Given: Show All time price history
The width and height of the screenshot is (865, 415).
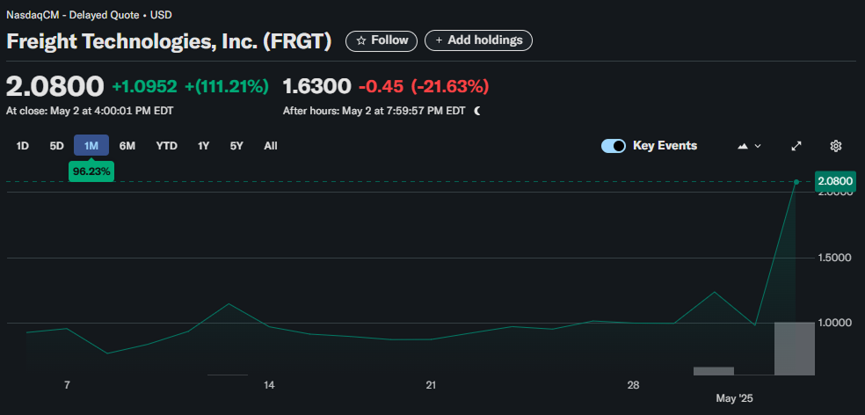Looking at the screenshot, I should tap(271, 146).
